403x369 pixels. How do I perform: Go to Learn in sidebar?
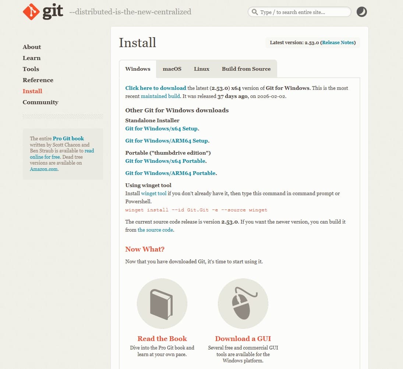(32, 58)
